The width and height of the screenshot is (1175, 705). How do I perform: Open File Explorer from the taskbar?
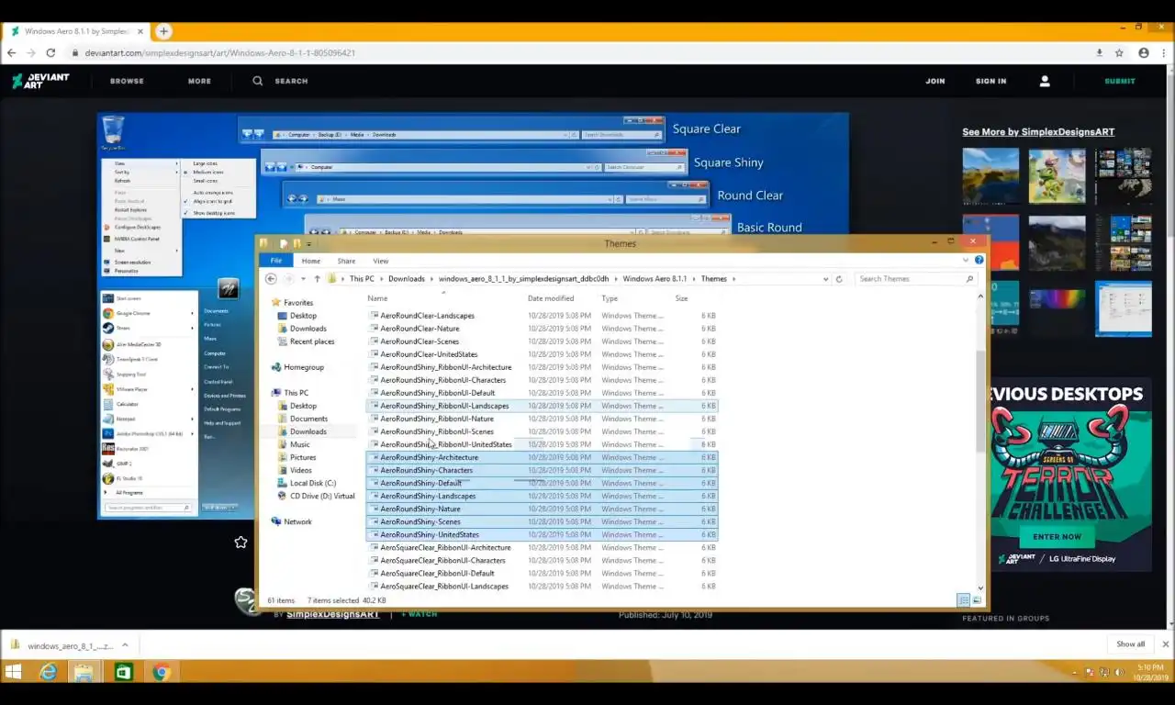tap(84, 672)
